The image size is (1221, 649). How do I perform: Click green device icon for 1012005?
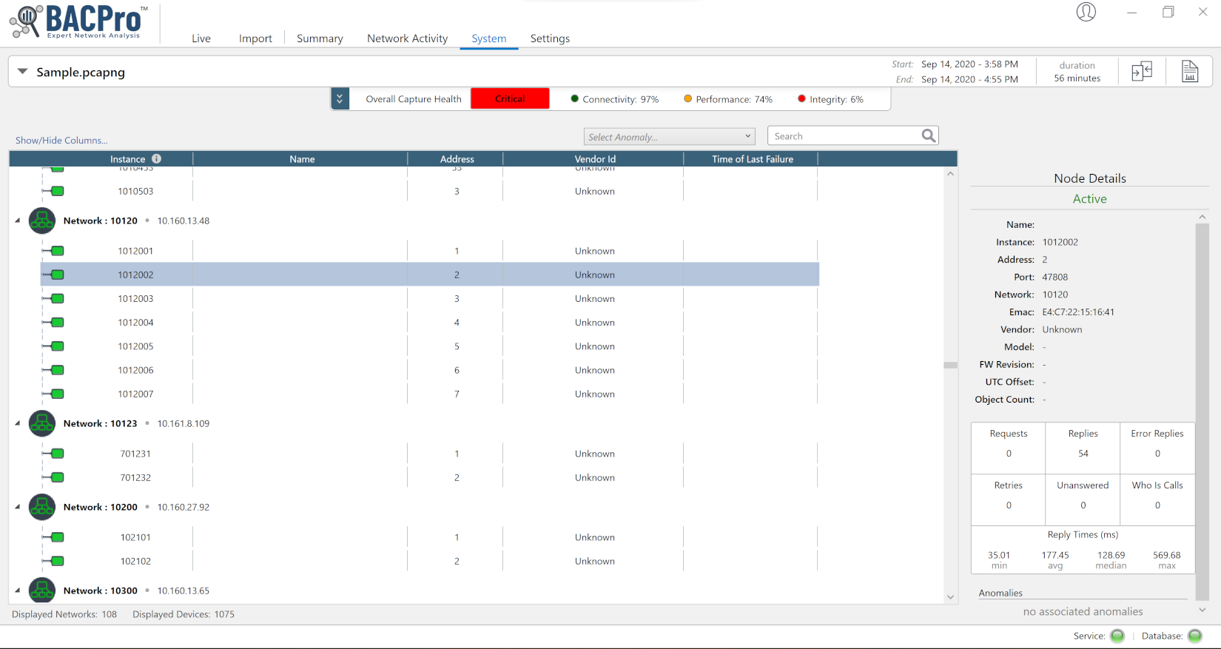tap(57, 346)
